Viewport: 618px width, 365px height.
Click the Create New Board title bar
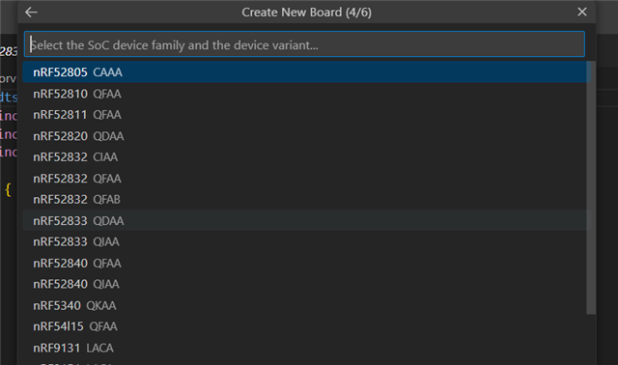tap(306, 13)
